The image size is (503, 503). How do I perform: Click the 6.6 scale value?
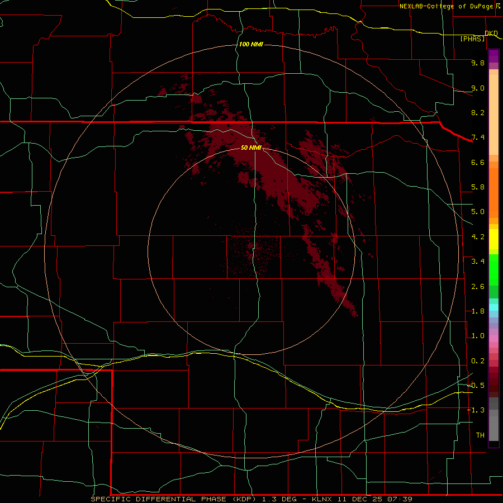(x=478, y=162)
